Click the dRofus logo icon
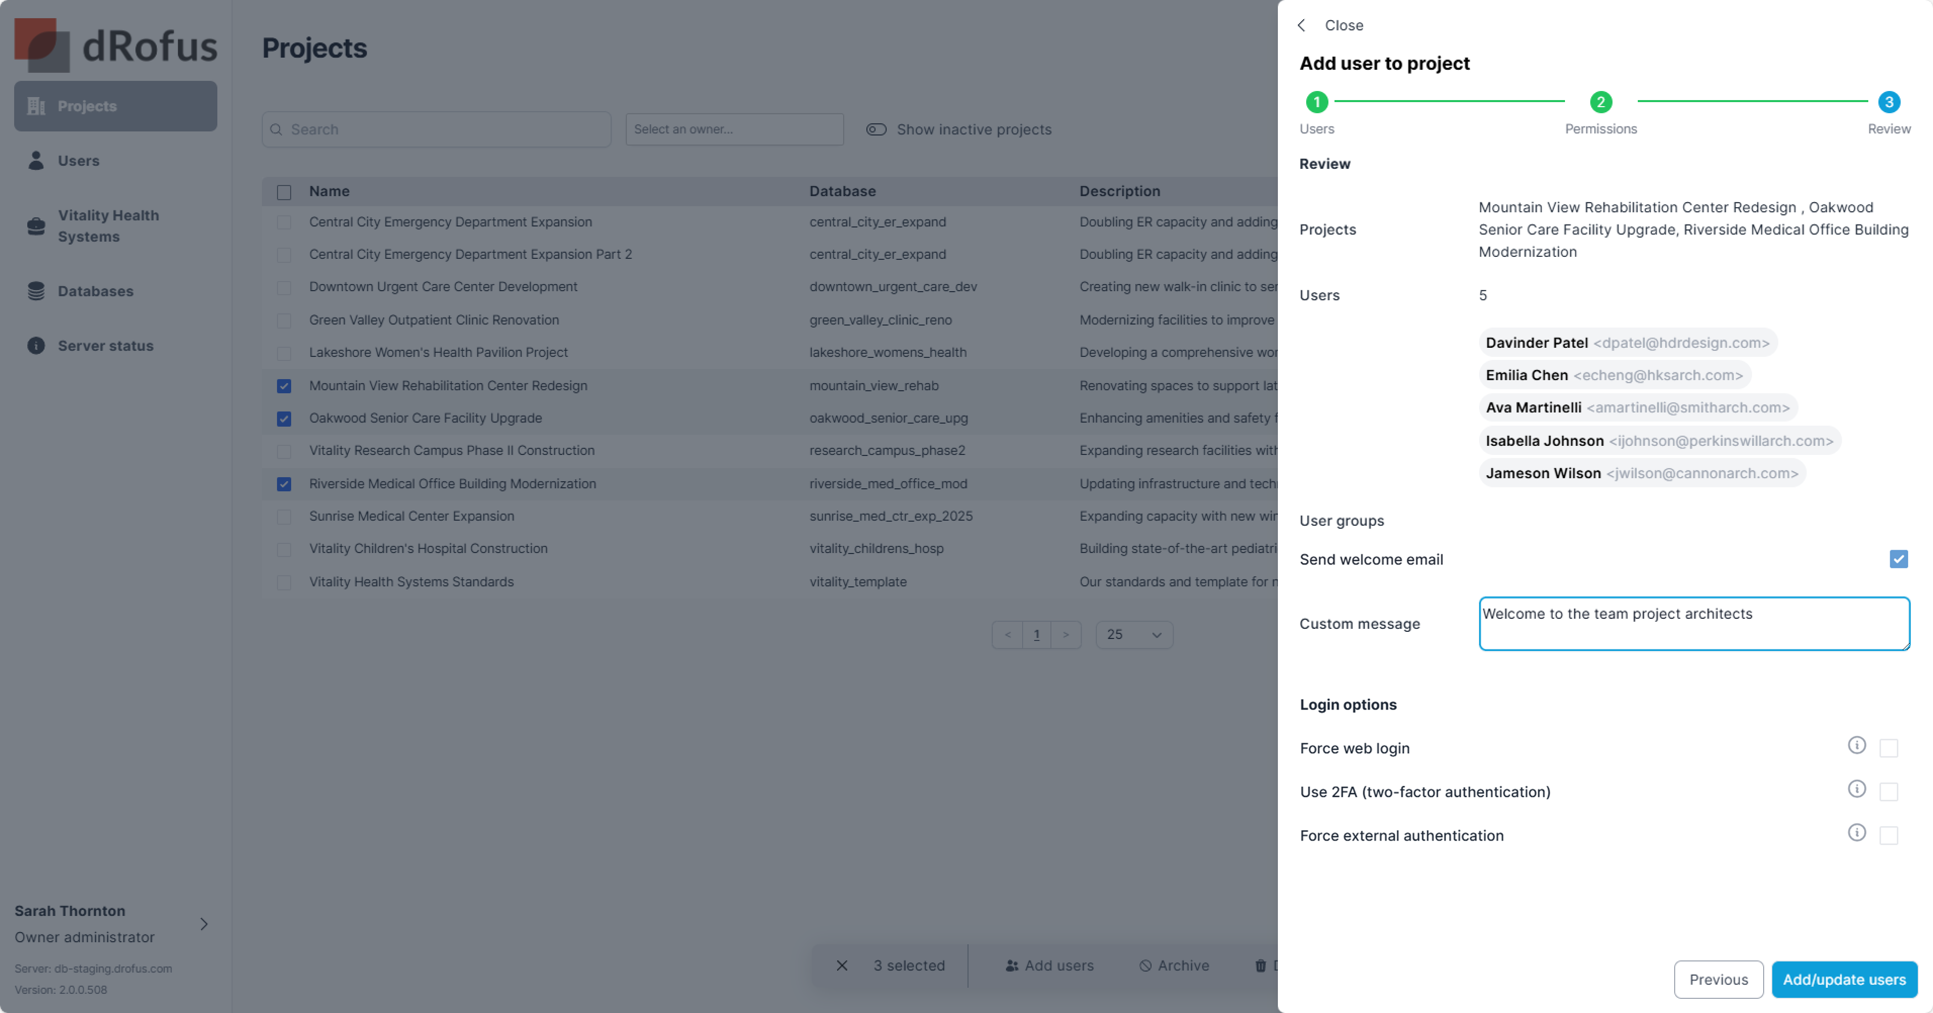Image resolution: width=1933 pixels, height=1013 pixels. (42, 45)
